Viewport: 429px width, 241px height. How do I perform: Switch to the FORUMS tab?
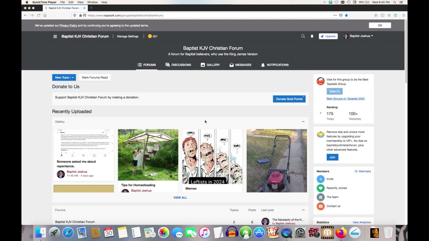tap(147, 65)
